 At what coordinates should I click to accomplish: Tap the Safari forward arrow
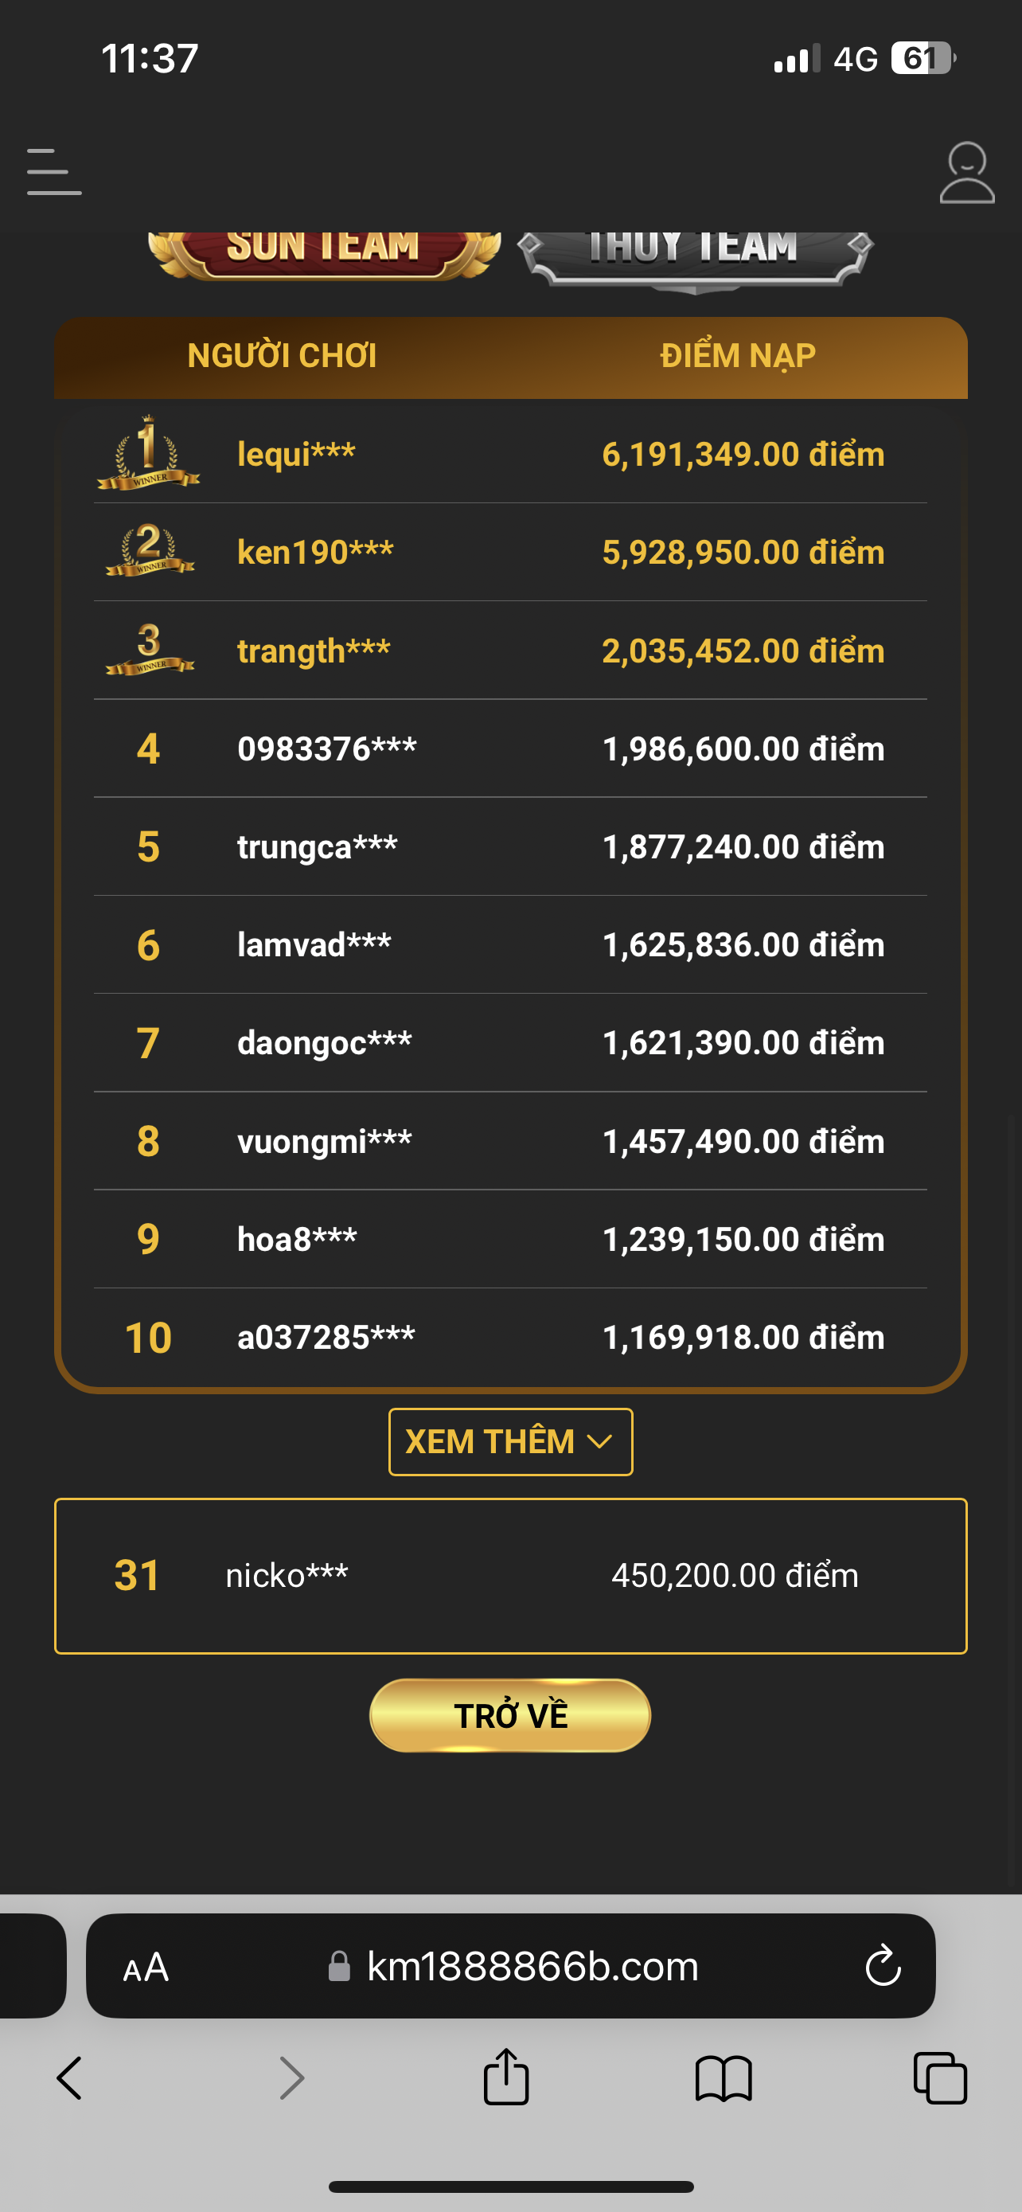[x=292, y=2079]
